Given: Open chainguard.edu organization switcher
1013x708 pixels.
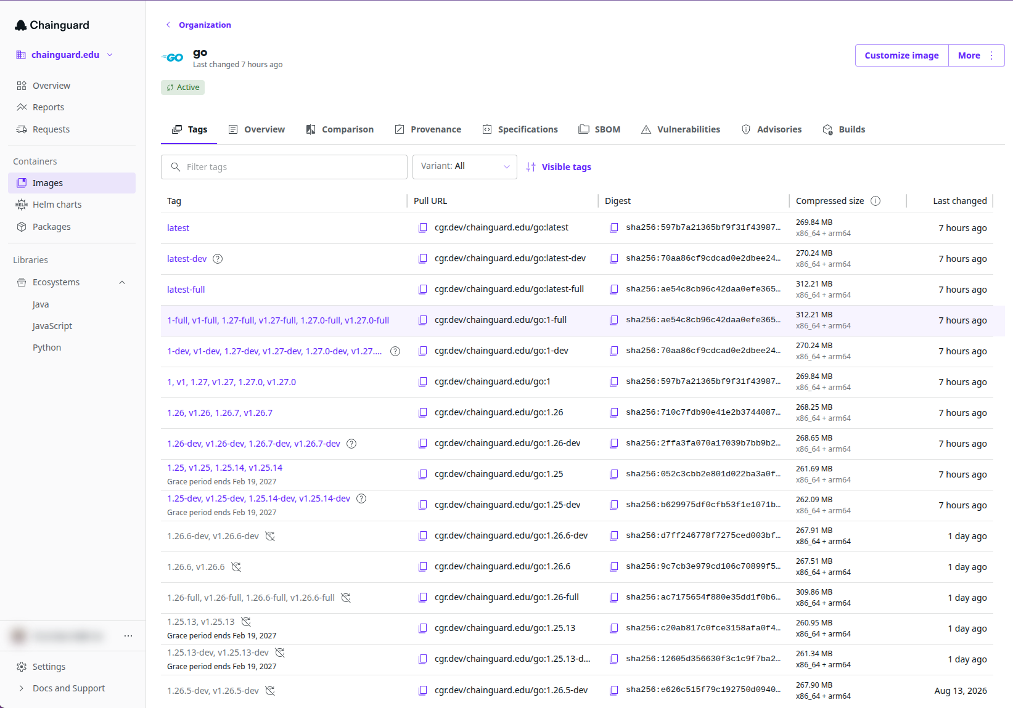Looking at the screenshot, I should click(65, 55).
